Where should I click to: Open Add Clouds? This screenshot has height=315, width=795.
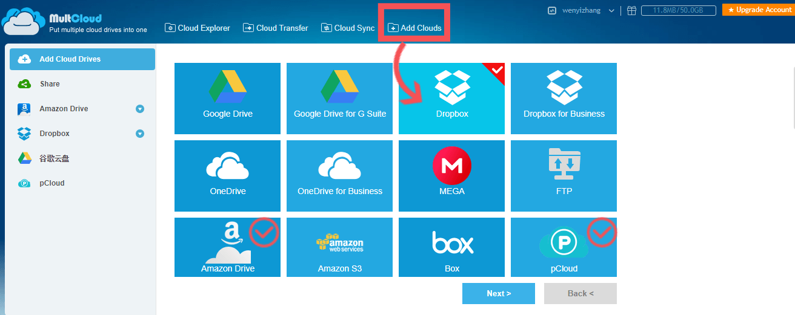coord(415,28)
